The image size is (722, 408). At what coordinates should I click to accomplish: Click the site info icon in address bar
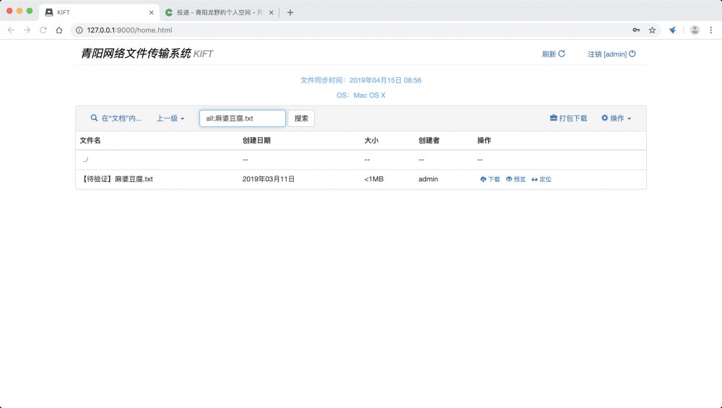[x=79, y=30]
